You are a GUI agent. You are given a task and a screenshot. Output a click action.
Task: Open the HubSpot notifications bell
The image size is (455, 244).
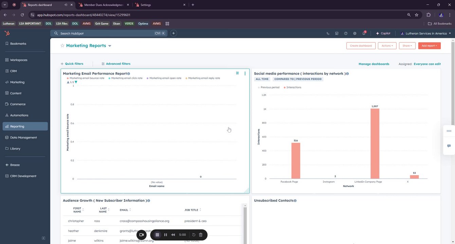[364, 34]
